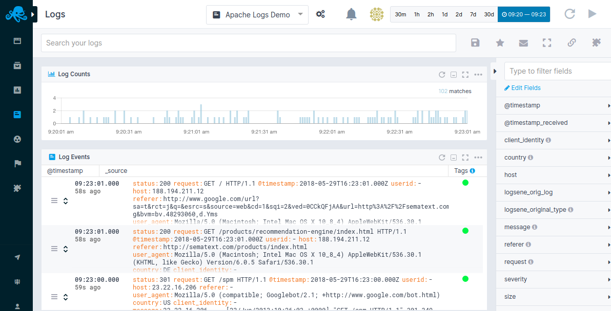Select the 30m time range
The width and height of the screenshot is (611, 311).
pos(400,14)
